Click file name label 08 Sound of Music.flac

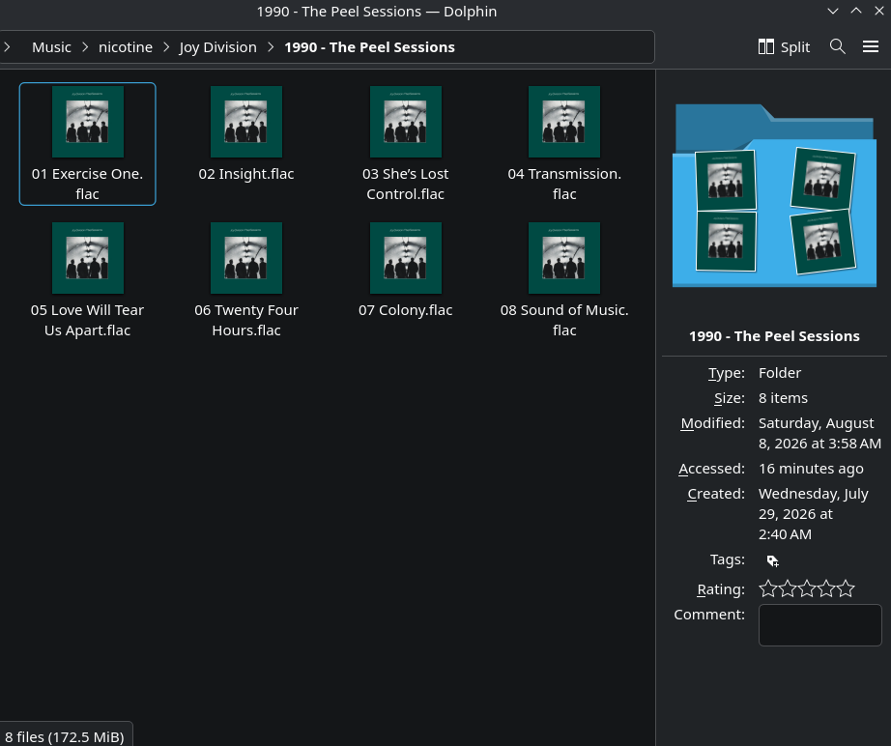(564, 321)
